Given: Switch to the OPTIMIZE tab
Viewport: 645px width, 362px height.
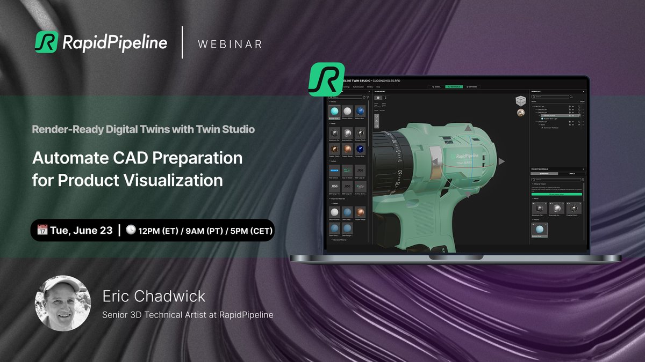Looking at the screenshot, I should (471, 87).
